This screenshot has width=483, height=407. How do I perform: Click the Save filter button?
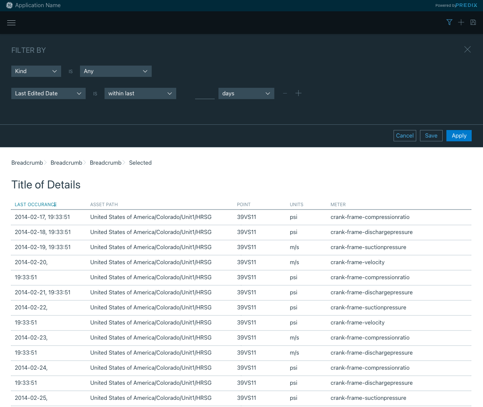(x=431, y=136)
